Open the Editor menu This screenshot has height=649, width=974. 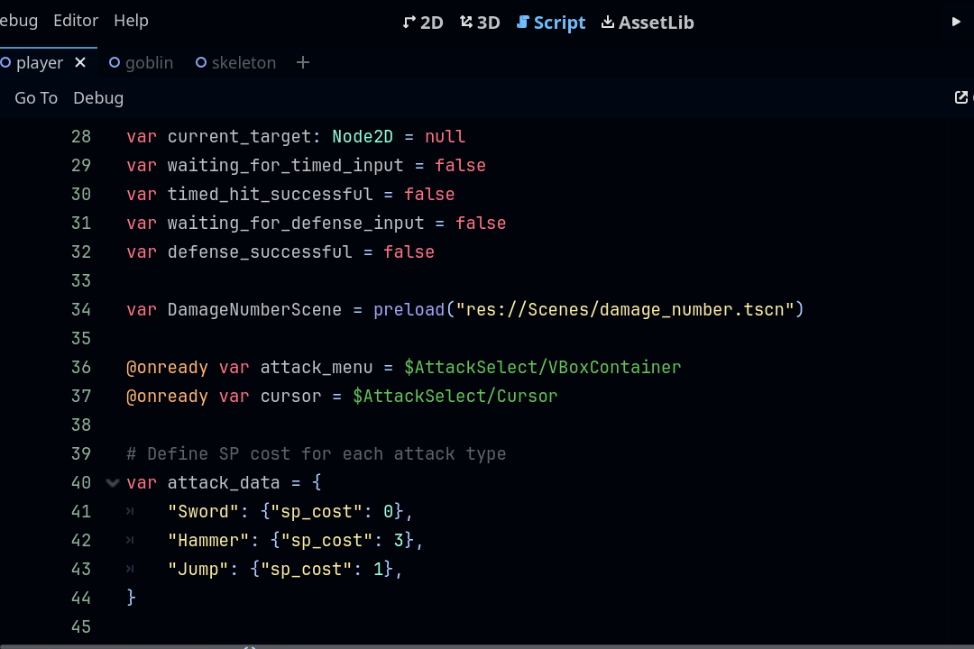click(x=76, y=21)
